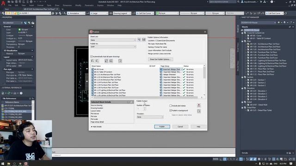The width and height of the screenshot is (296, 166).
Task: Open the Drawing Legend table style dropdown
Action: pyautogui.click(x=130, y=13)
